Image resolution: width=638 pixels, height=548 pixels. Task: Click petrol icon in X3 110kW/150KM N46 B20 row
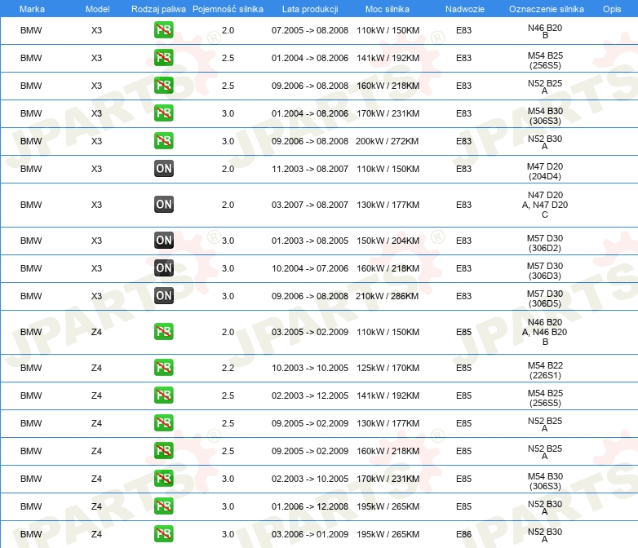point(163,30)
